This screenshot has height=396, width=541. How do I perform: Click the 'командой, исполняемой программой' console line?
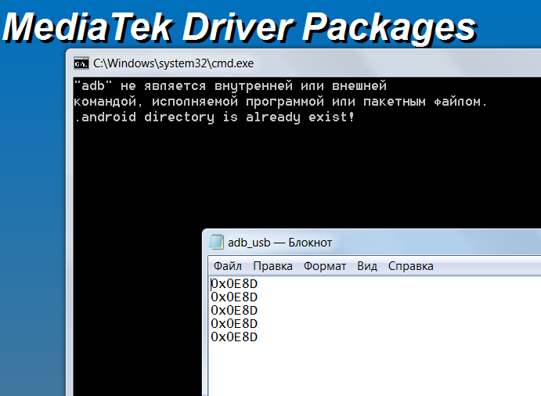(x=280, y=102)
